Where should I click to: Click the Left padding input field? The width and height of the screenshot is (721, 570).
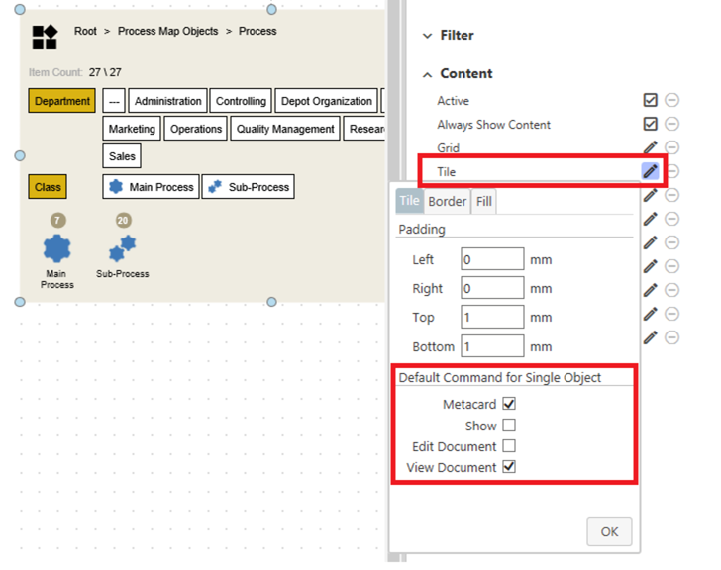492,260
